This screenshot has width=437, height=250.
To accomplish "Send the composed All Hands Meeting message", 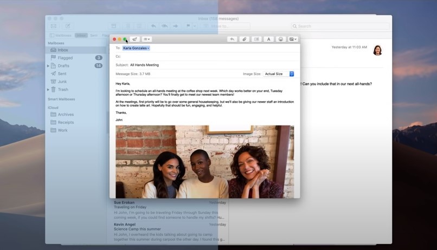I will click(134, 39).
